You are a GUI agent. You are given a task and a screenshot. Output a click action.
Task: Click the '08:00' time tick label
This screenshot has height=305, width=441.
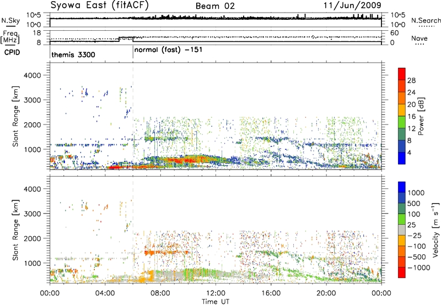tap(160, 293)
